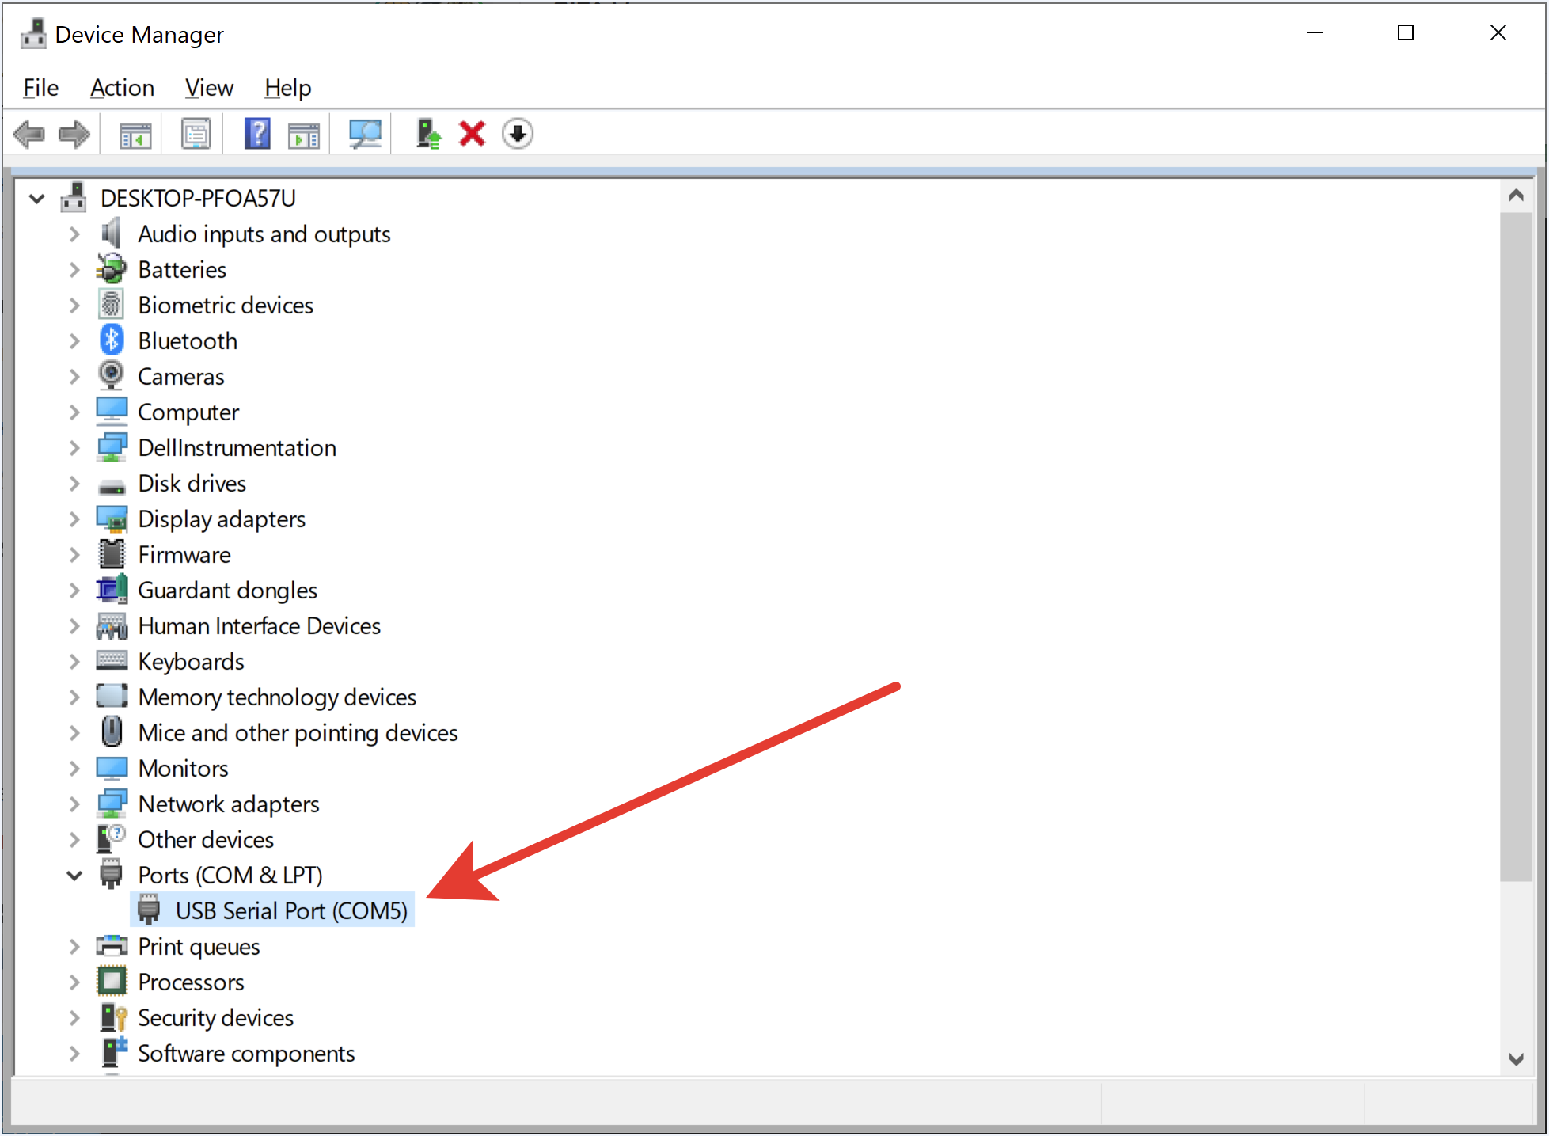Viewport: 1549px width, 1136px height.
Task: Click the scrollbar up arrow
Action: click(x=1516, y=195)
